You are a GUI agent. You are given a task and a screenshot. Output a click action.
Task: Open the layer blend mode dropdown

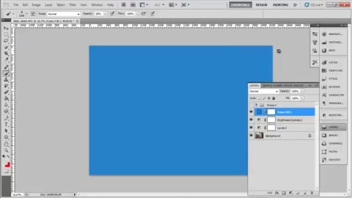pos(264,91)
